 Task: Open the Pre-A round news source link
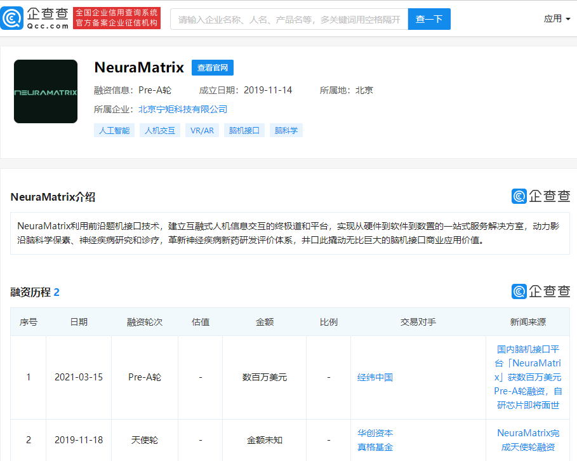coord(527,377)
